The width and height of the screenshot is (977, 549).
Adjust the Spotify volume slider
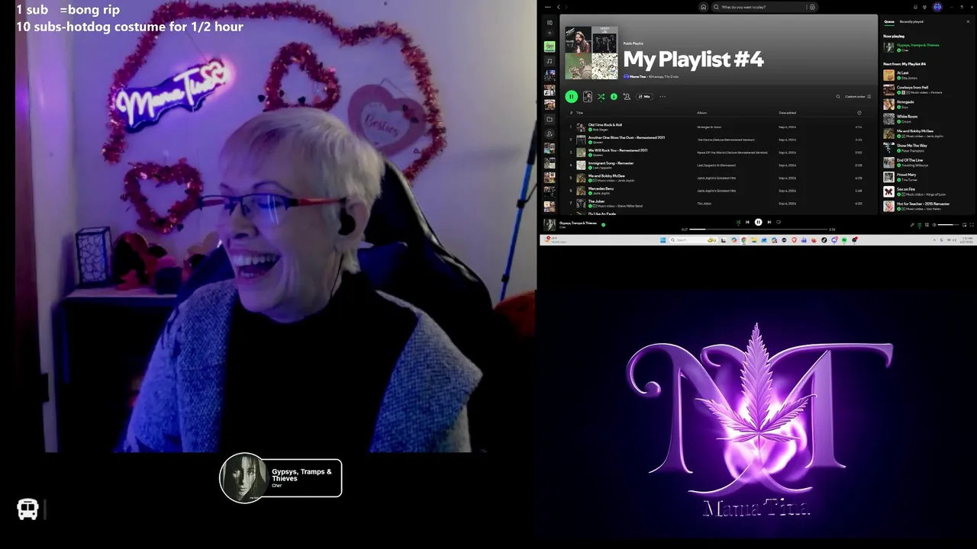[x=948, y=225]
